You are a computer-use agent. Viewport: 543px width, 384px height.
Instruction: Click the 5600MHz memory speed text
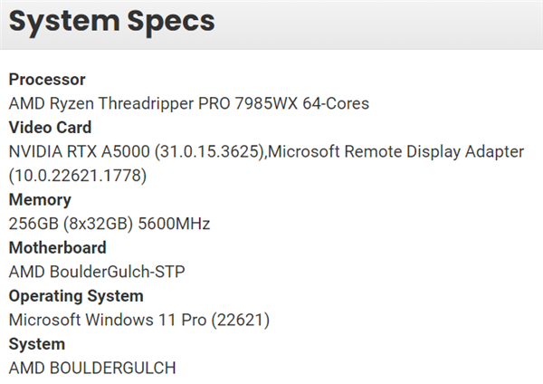click(174, 224)
